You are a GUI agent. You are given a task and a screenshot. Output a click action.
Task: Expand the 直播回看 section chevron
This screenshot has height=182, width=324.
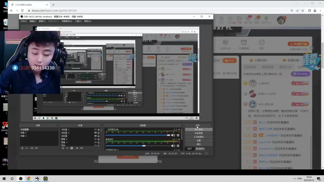click(x=301, y=60)
